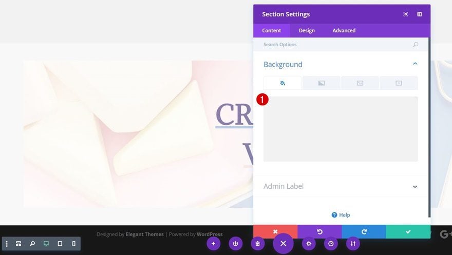Viewport: 452px width, 255px height.
Task: Save changes with green checkmark button
Action: pyautogui.click(x=408, y=232)
